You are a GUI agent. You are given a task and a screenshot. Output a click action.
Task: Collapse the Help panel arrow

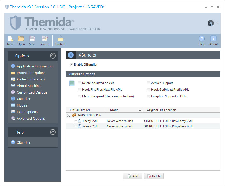coord(53,132)
